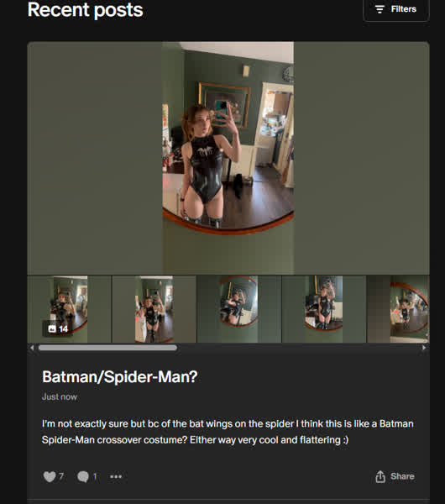The height and width of the screenshot is (504, 445).
Task: Click the Just now timestamp
Action: 60,397
